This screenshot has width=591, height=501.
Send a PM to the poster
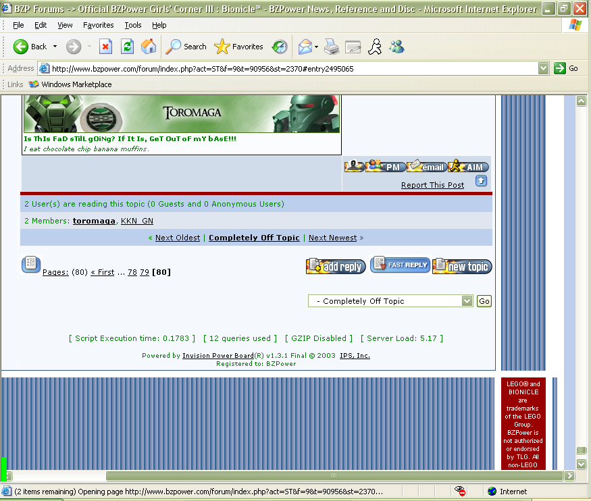click(386, 167)
